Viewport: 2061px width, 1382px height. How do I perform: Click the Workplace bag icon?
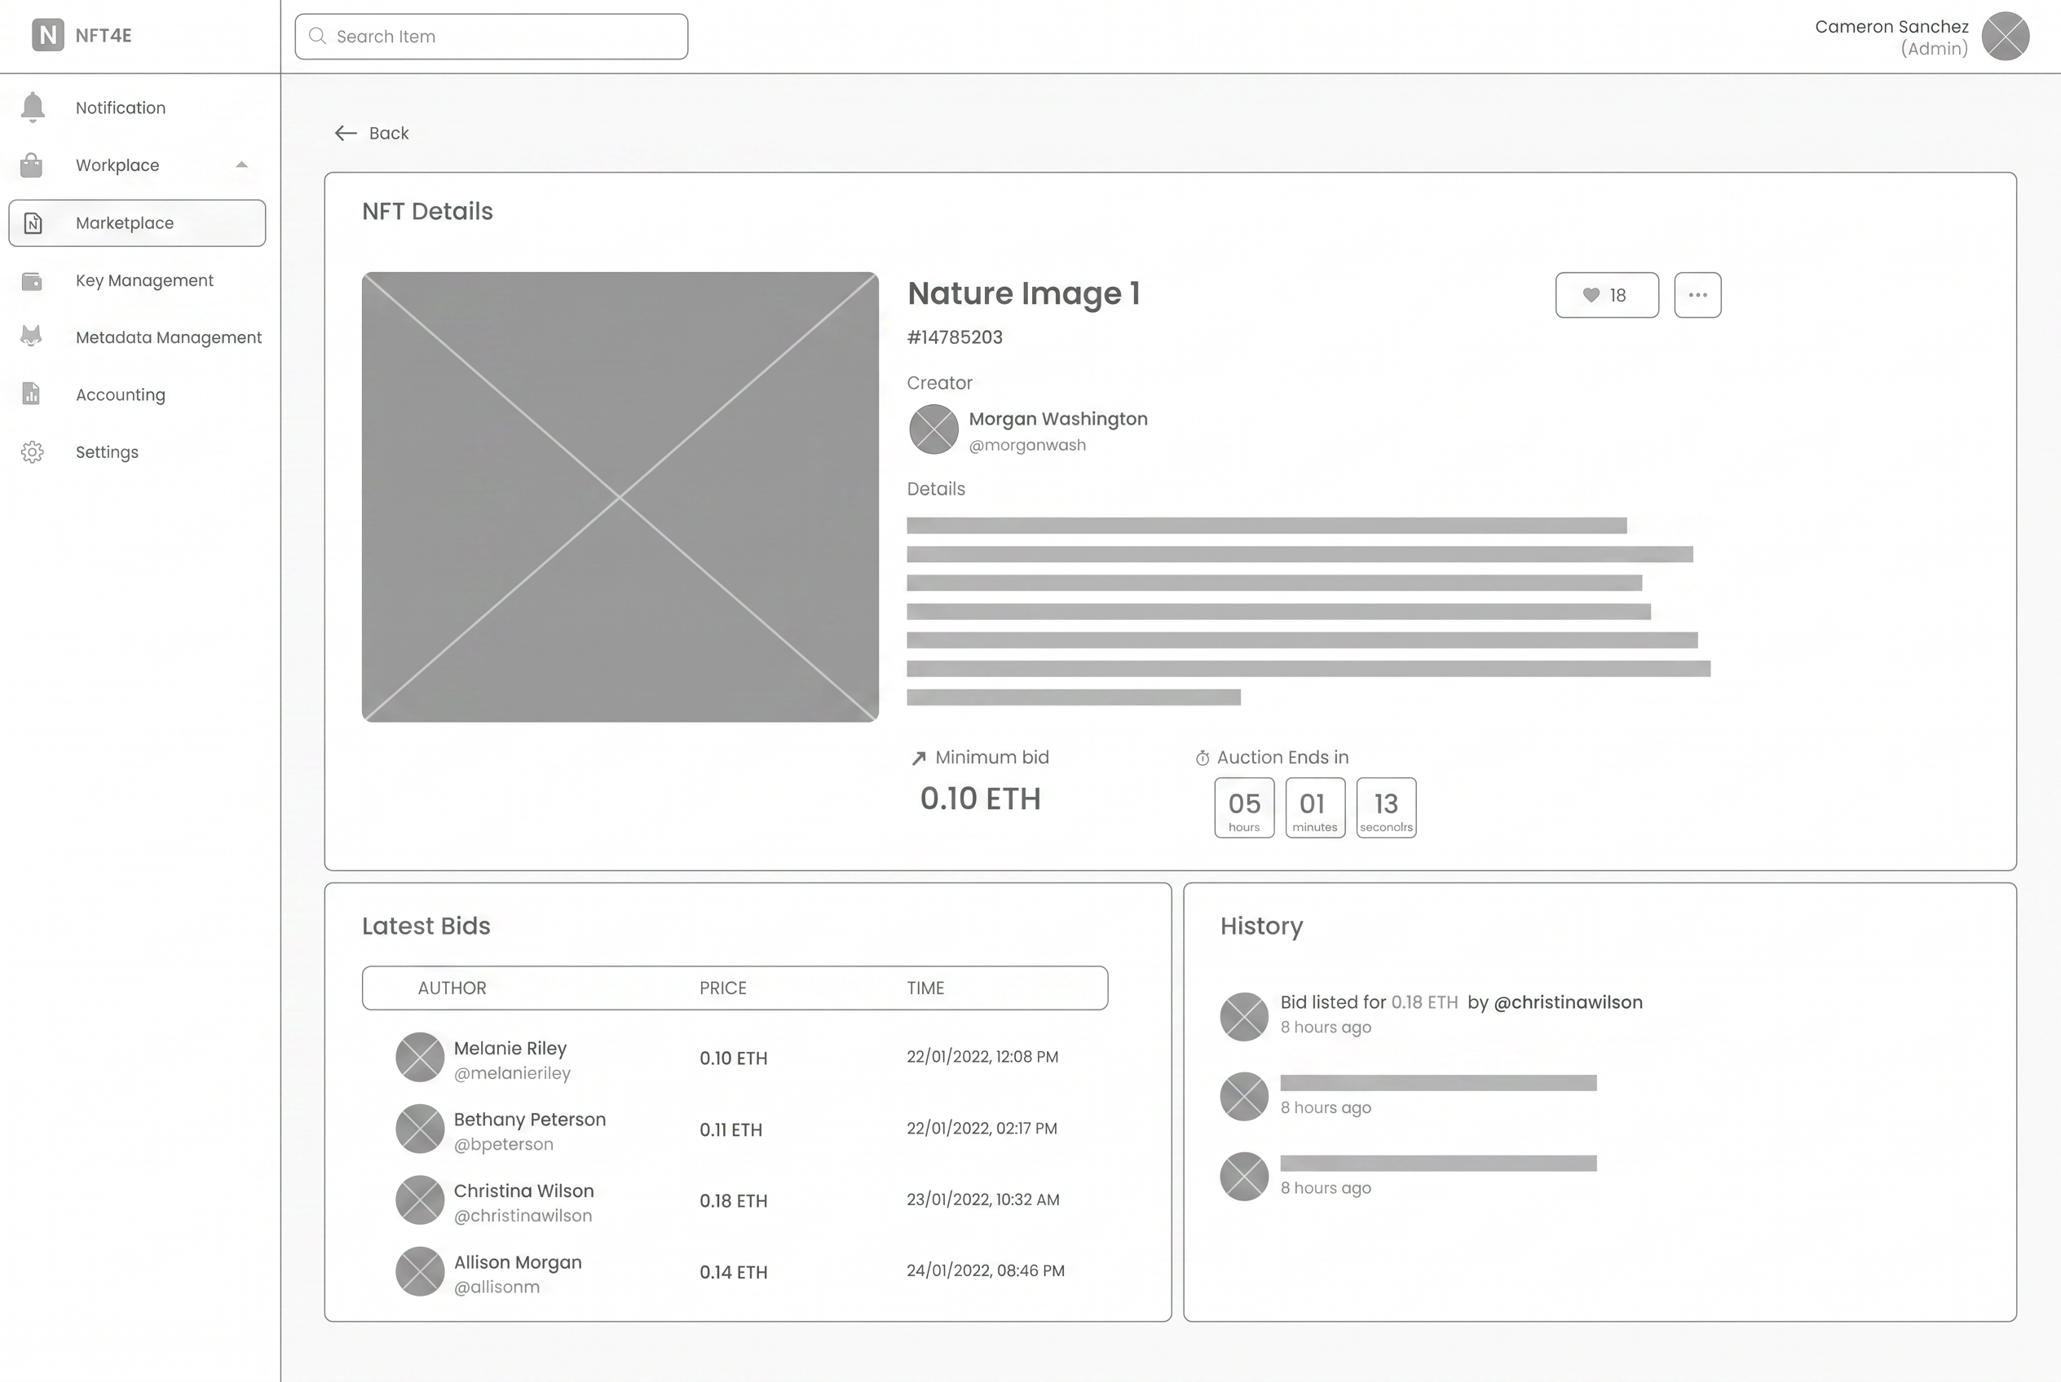click(x=32, y=165)
